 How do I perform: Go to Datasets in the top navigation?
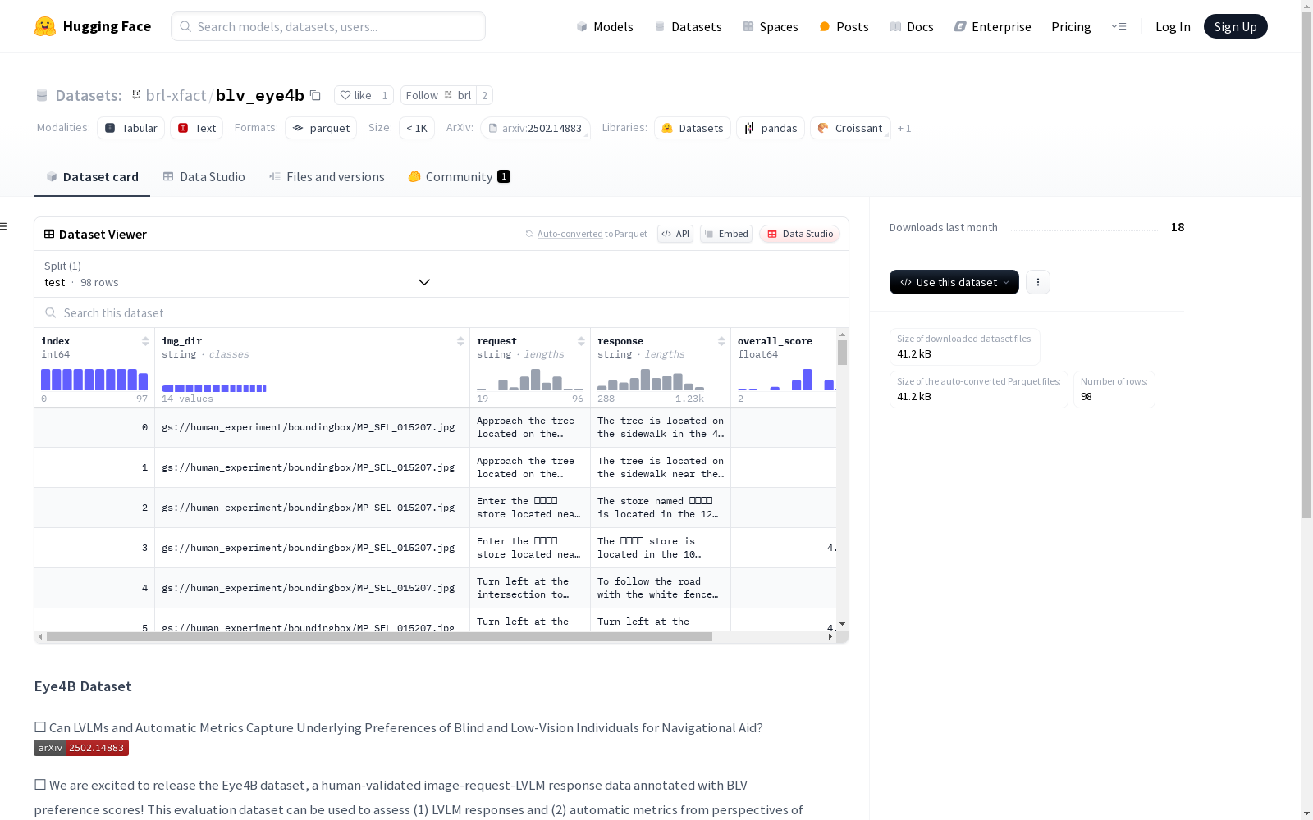pos(688,26)
